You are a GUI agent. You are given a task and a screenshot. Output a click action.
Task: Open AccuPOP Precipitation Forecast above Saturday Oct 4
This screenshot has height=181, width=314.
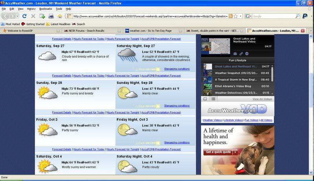(x=161, y=149)
